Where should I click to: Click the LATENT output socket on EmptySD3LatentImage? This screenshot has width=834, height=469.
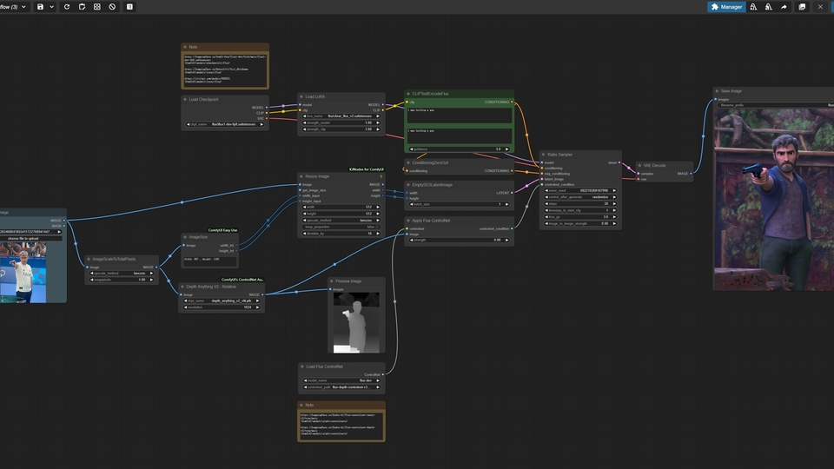pos(512,193)
